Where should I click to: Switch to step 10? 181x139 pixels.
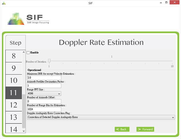(x=14, y=80)
